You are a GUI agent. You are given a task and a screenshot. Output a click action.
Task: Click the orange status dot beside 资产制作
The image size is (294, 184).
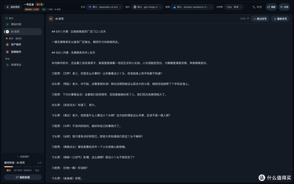(x=7, y=44)
